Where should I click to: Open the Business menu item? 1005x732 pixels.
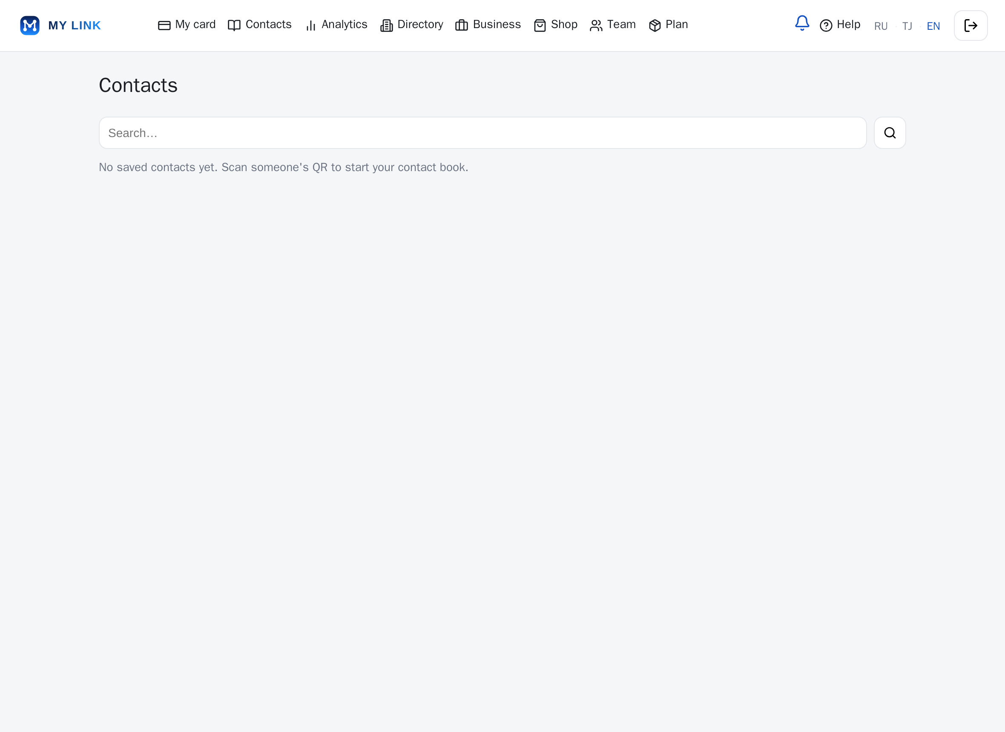click(x=488, y=25)
